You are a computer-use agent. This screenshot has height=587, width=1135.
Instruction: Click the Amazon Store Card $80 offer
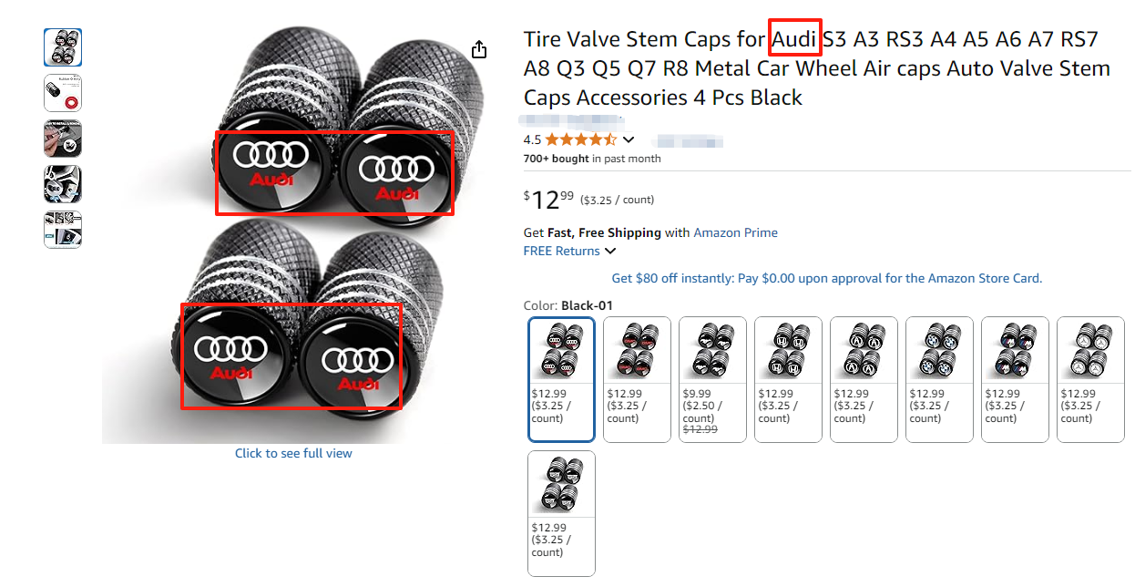click(x=826, y=278)
